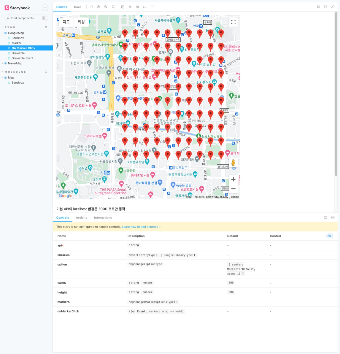Copy the canvas link
Image resolution: width=340 pixels, height=354 pixels.
(x=333, y=7)
